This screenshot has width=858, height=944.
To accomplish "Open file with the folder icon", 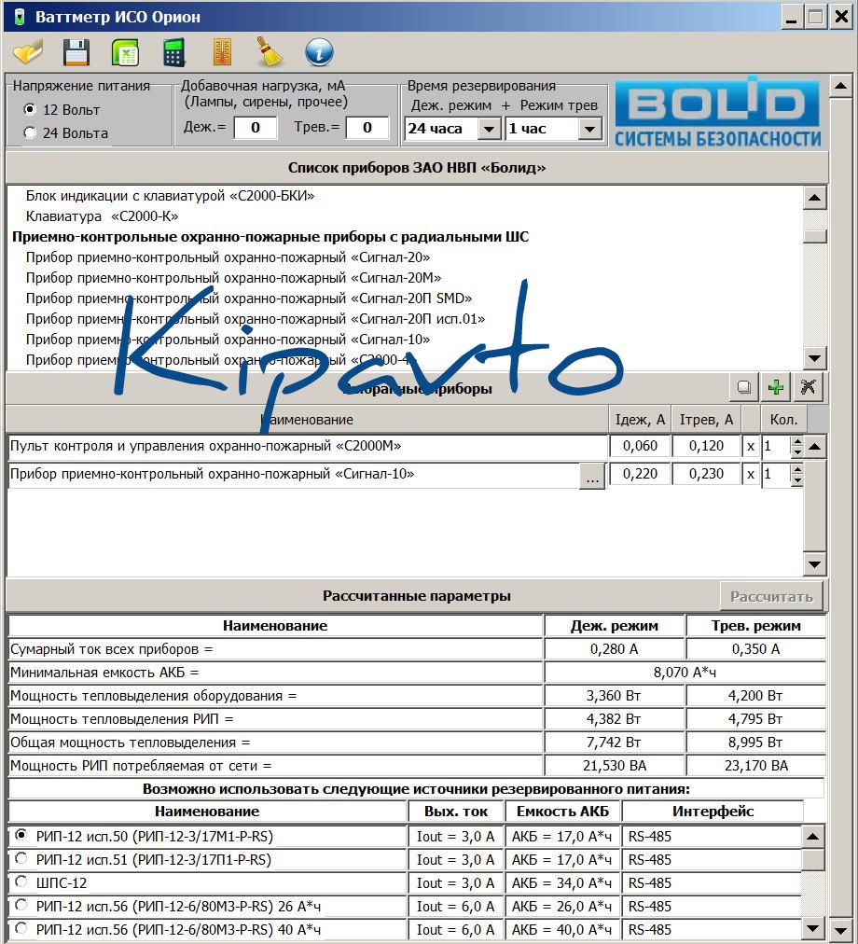I will click(x=28, y=52).
